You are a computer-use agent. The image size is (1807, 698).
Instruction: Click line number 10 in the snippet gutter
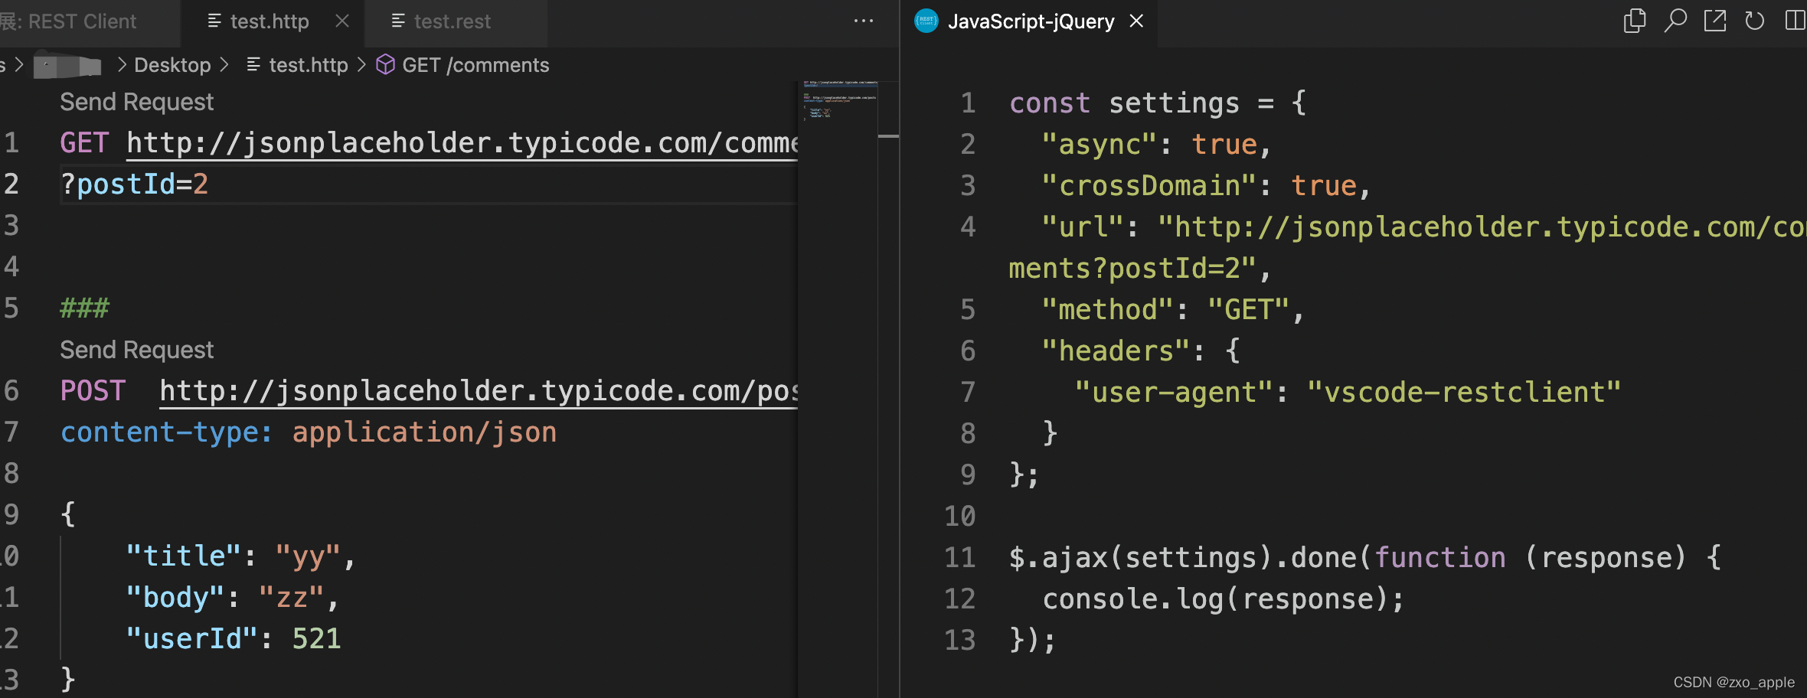pyautogui.click(x=960, y=516)
